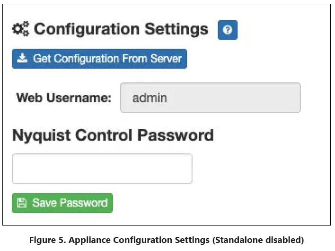Select the Web Username label
Viewport: 335px width, 251px height.
point(64,98)
